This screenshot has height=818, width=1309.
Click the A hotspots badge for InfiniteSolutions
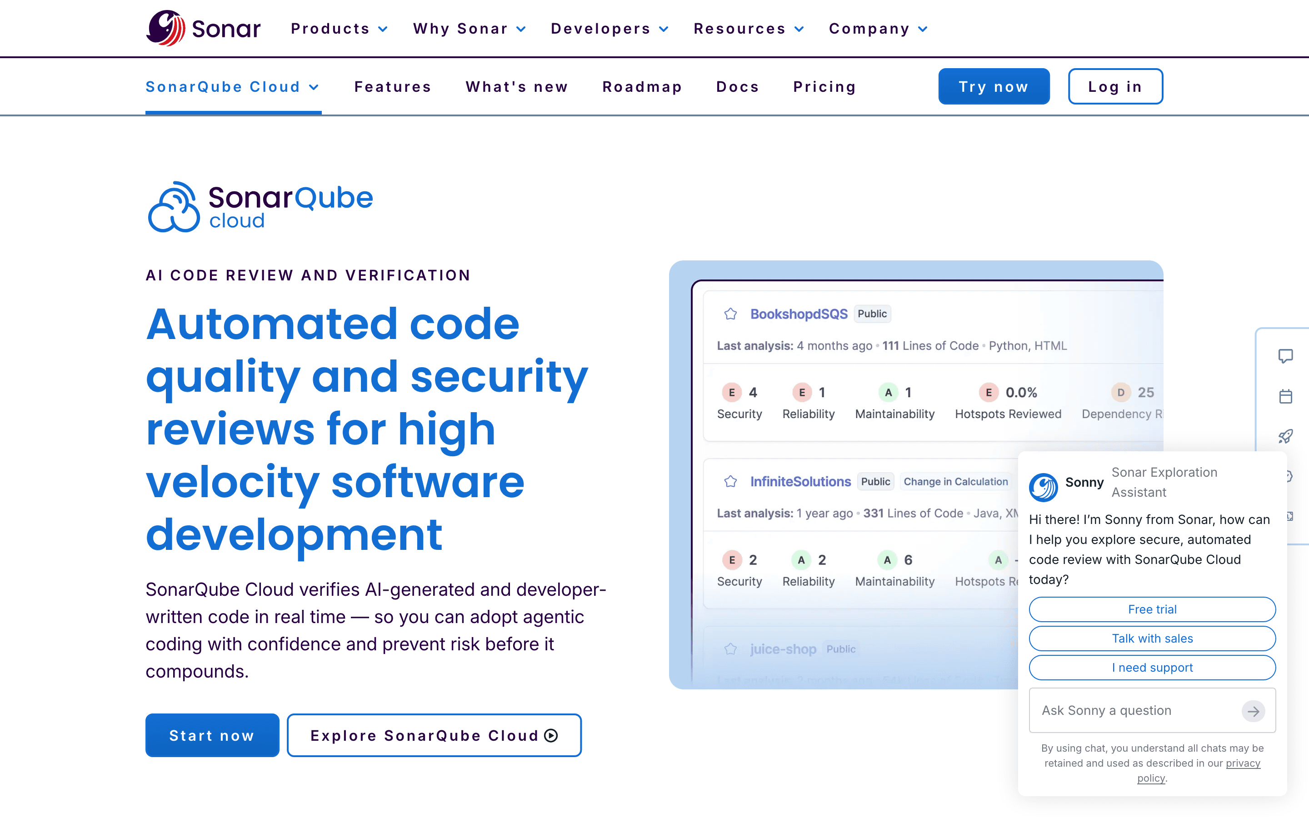tap(998, 560)
